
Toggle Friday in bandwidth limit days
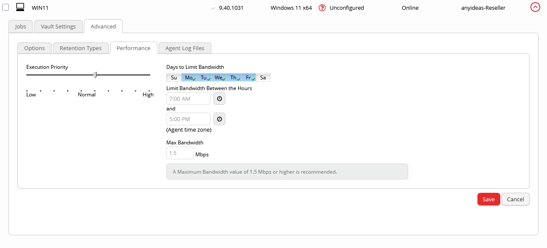coord(248,77)
